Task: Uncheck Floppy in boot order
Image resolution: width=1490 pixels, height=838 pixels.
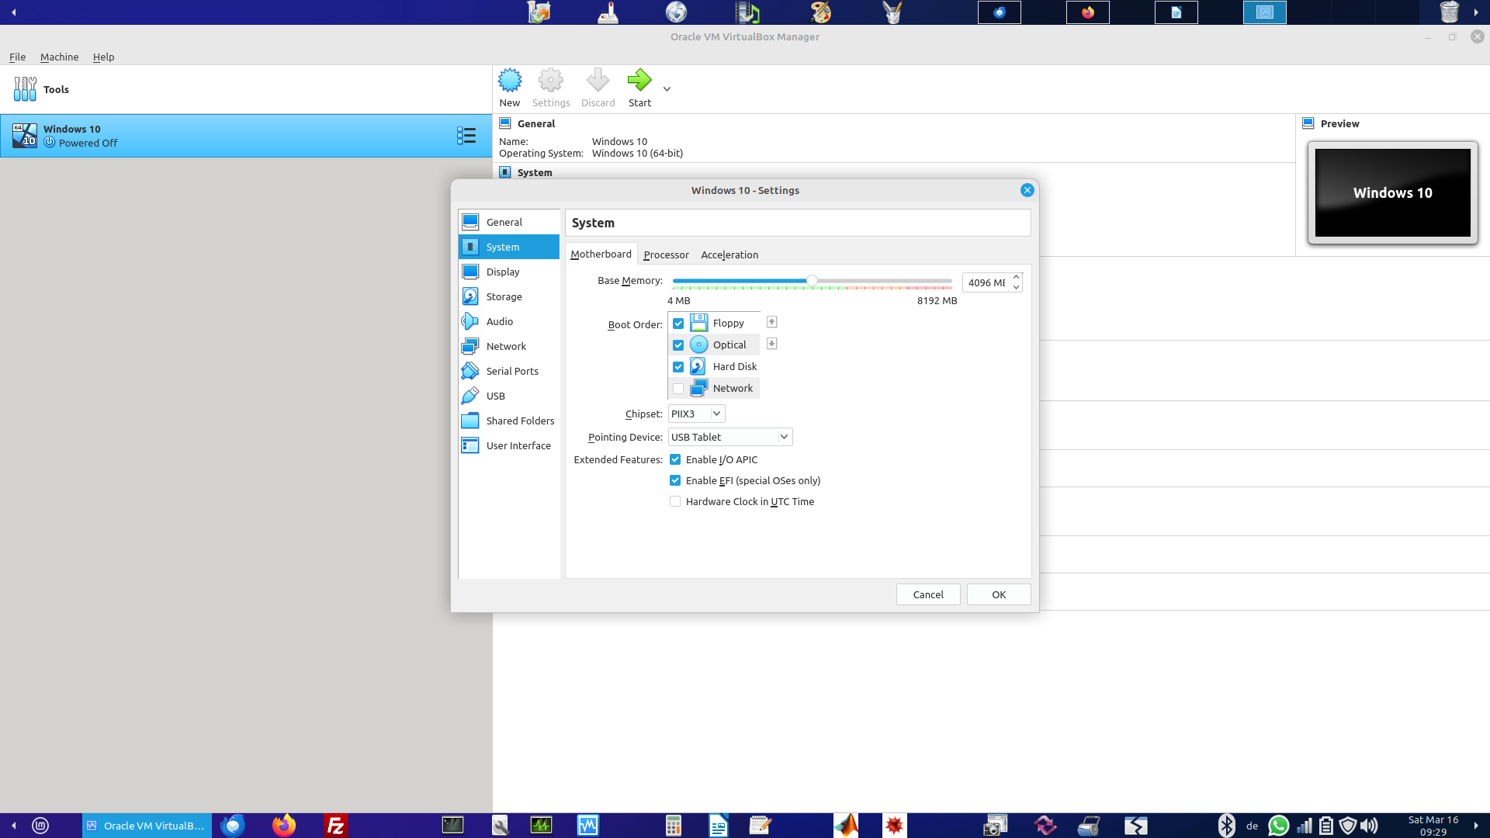Action: coord(678,324)
